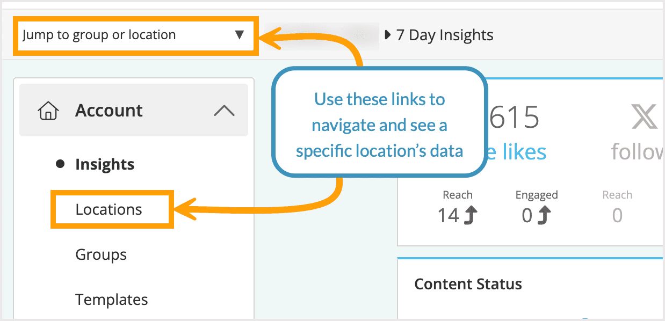
Task: Click the triangle before 7 Day Insights
Action: click(x=388, y=35)
